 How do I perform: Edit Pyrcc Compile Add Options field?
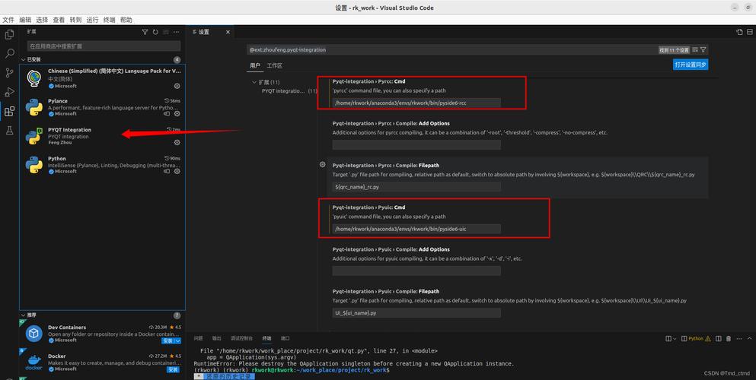coord(416,145)
